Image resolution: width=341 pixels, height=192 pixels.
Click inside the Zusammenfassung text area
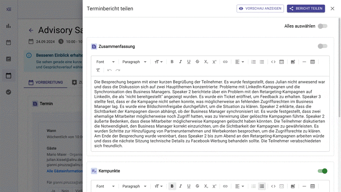[x=210, y=114]
